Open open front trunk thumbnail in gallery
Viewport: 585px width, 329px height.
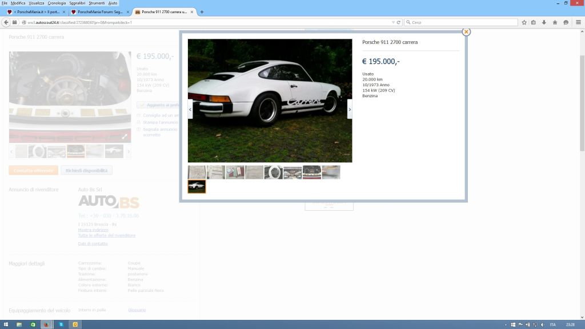293,172
